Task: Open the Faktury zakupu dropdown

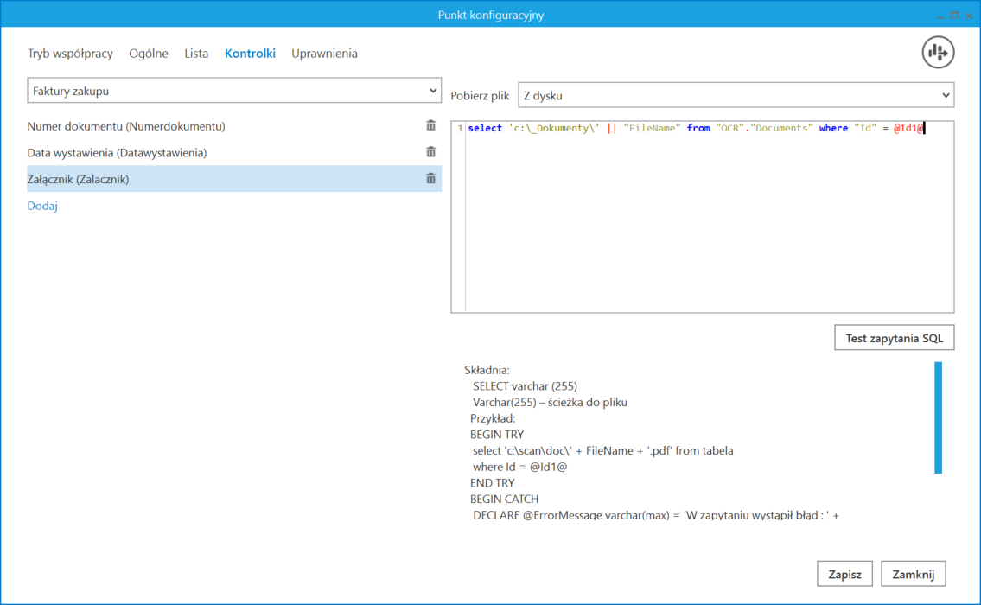Action: click(x=234, y=91)
